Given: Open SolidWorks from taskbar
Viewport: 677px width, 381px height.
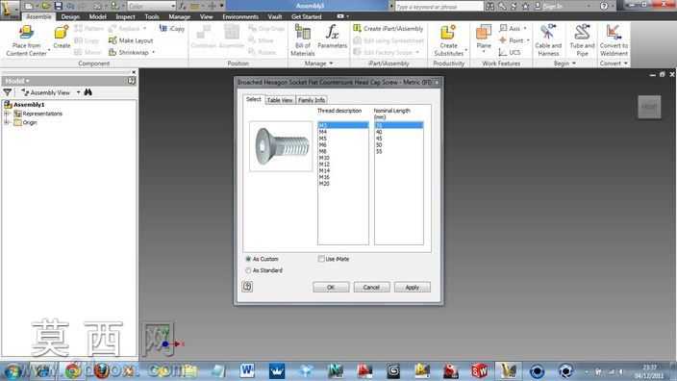Looking at the screenshot, I should [x=479, y=370].
